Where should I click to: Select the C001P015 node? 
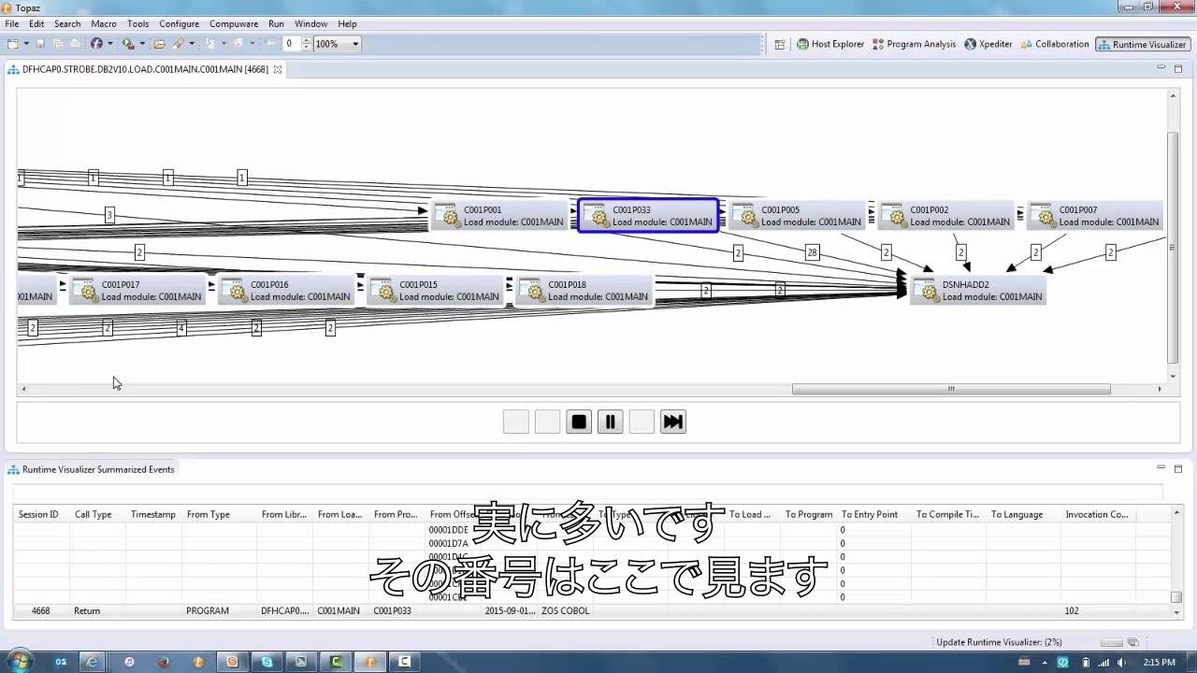click(435, 290)
